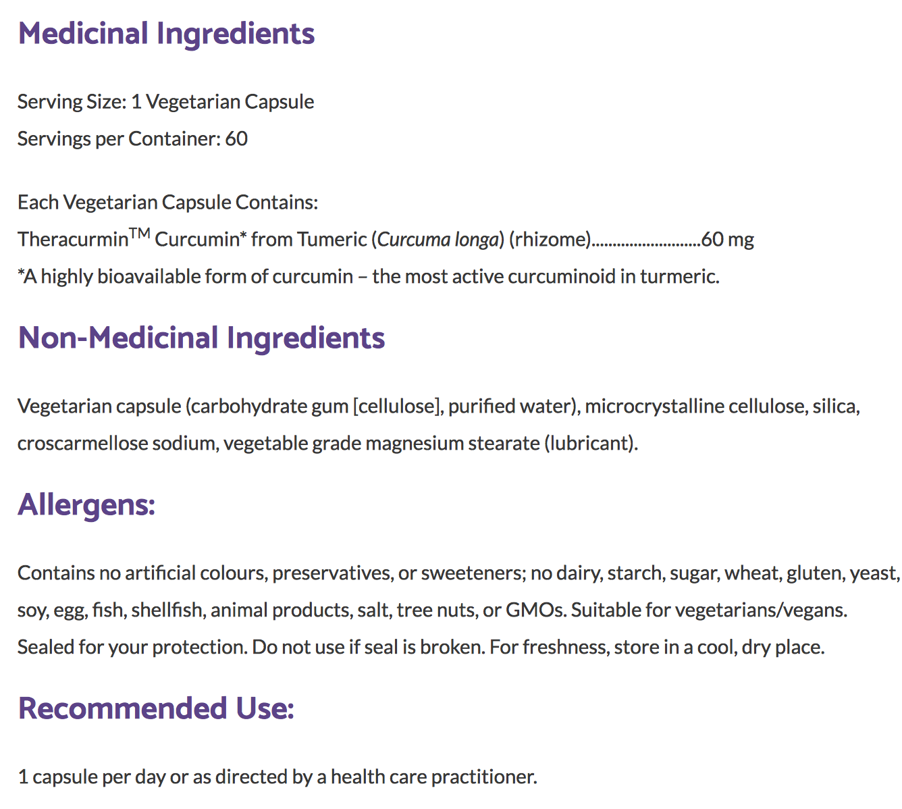The height and width of the screenshot is (809, 902).
Task: Click the Recommended Use heading
Action: click(x=156, y=709)
